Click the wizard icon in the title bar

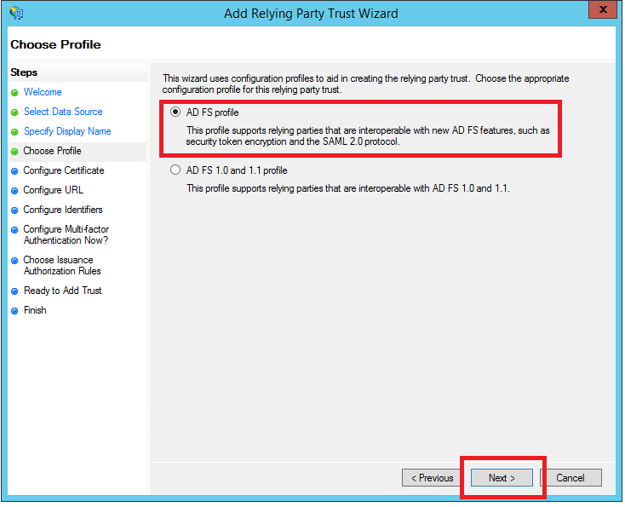pos(16,13)
